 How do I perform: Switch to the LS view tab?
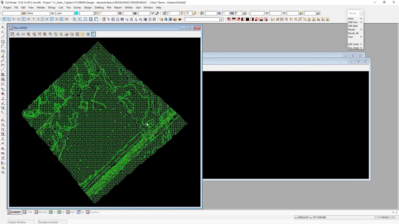click(52, 212)
